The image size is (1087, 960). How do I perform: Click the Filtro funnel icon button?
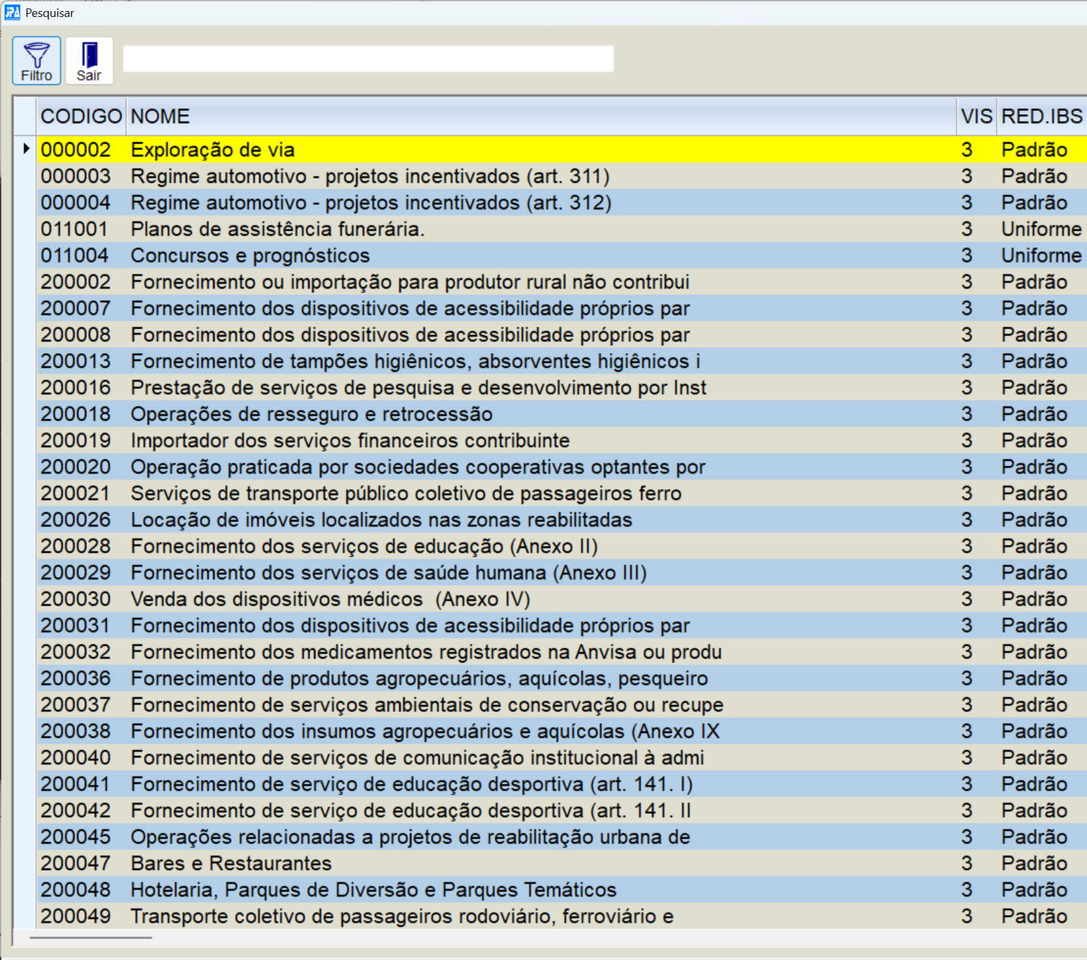pos(37,61)
